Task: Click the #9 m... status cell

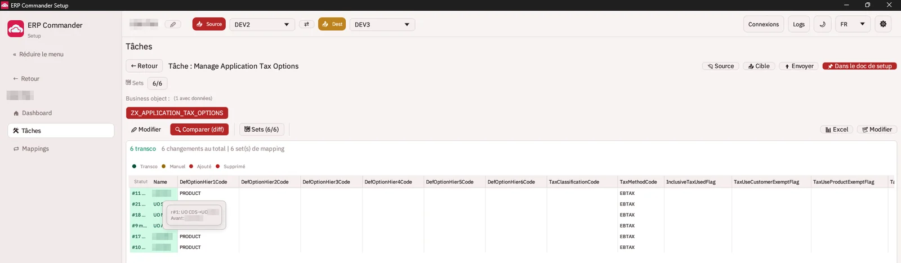Action: click(140, 226)
